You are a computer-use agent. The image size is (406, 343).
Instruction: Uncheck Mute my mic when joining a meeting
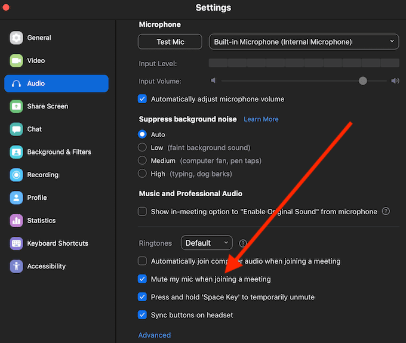[x=142, y=279]
